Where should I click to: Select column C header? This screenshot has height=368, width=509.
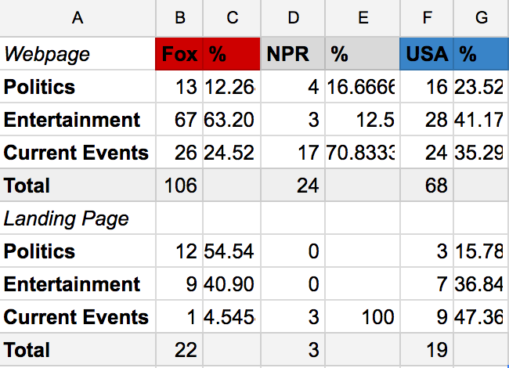(232, 18)
